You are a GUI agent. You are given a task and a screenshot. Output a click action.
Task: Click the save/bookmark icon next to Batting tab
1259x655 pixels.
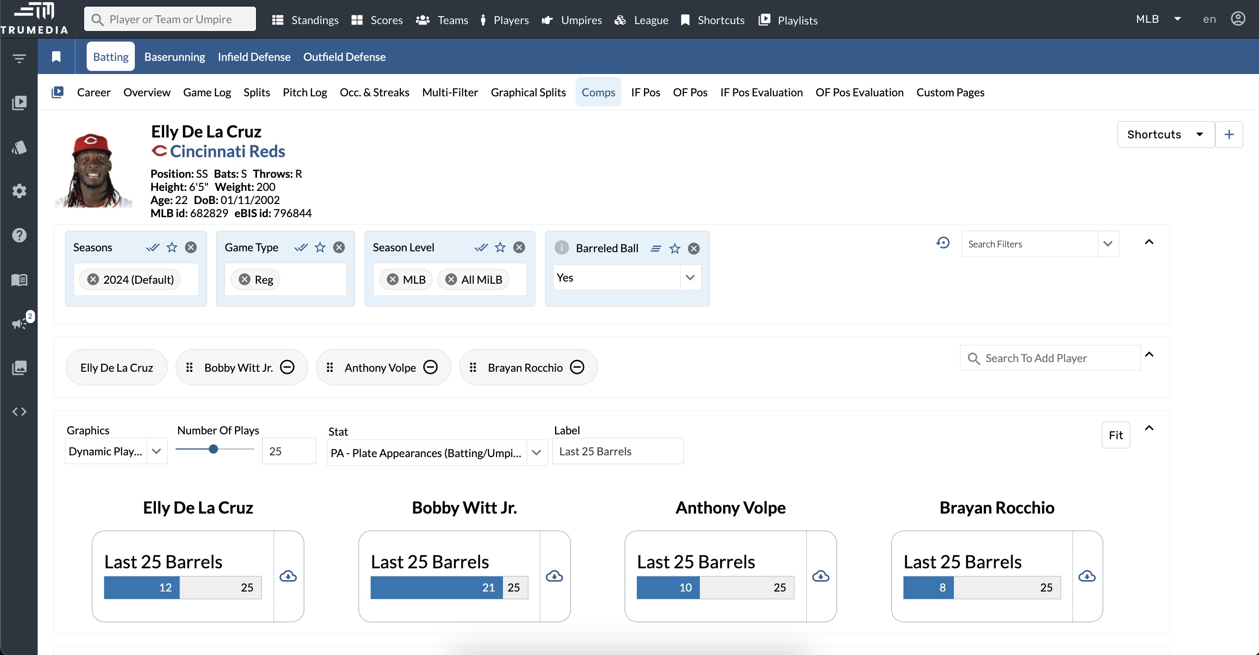pyautogui.click(x=56, y=56)
